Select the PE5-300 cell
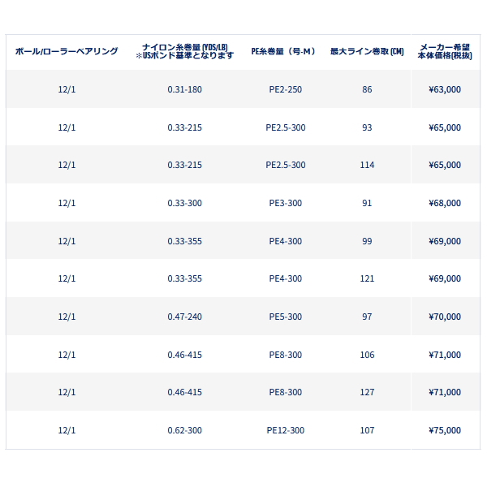 [x=286, y=317]
